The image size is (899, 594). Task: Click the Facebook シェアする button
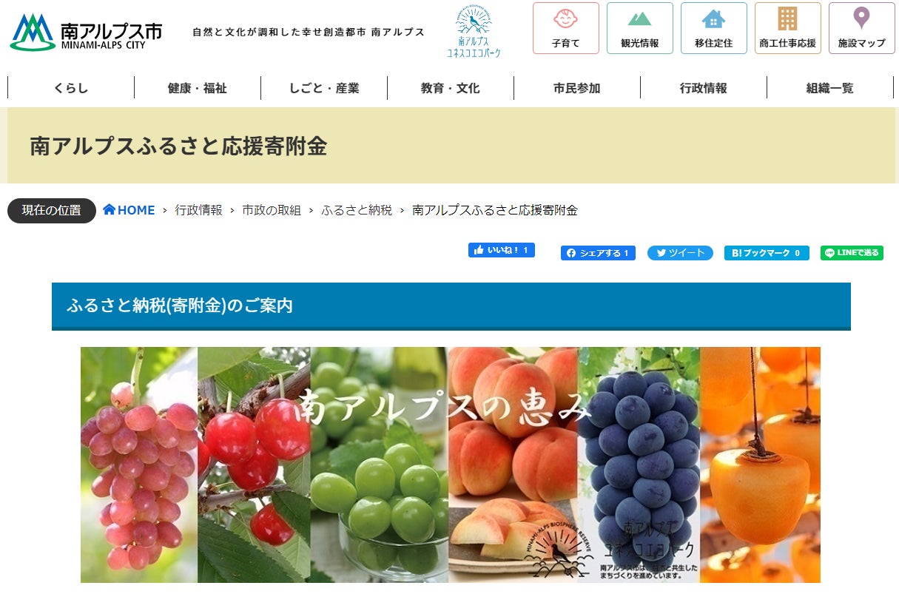click(x=598, y=253)
